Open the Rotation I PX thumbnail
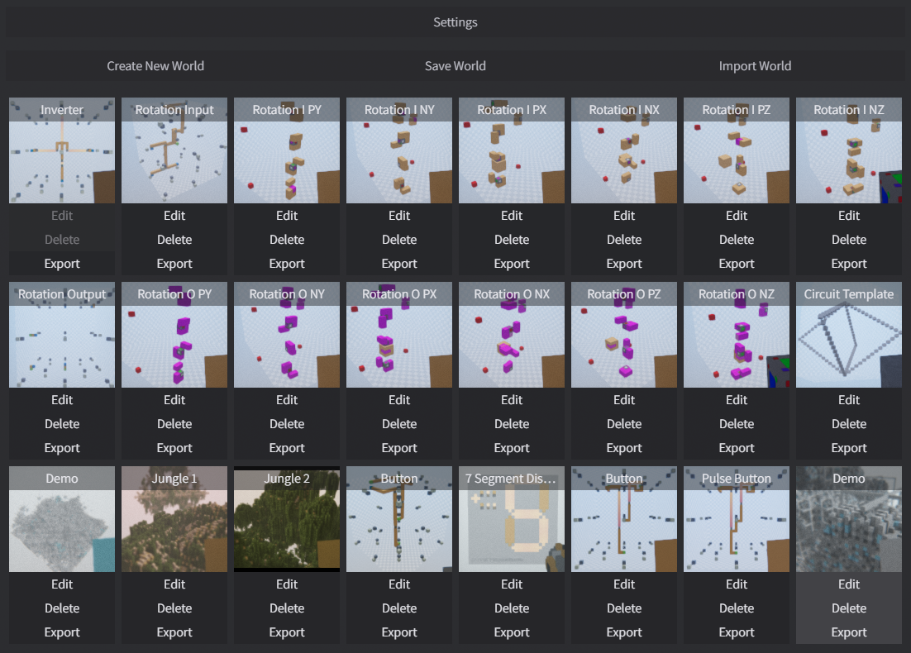 click(x=511, y=150)
